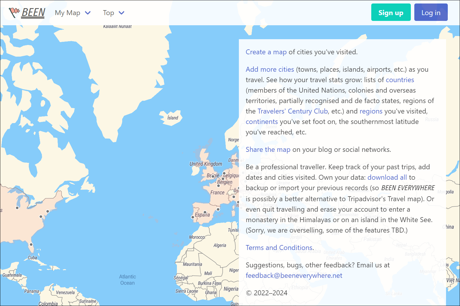Select the city marker in Florida
460x306 pixels.
pyautogui.click(x=31, y=244)
